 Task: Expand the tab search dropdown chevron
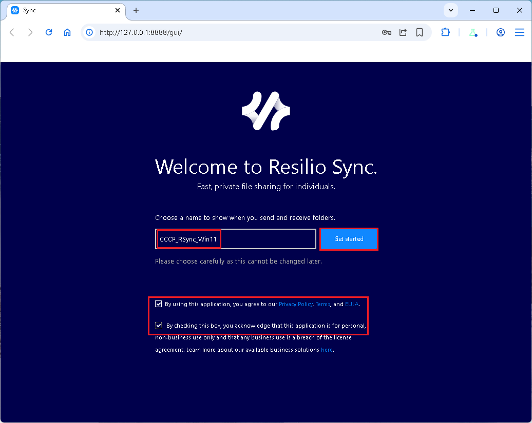(x=450, y=10)
